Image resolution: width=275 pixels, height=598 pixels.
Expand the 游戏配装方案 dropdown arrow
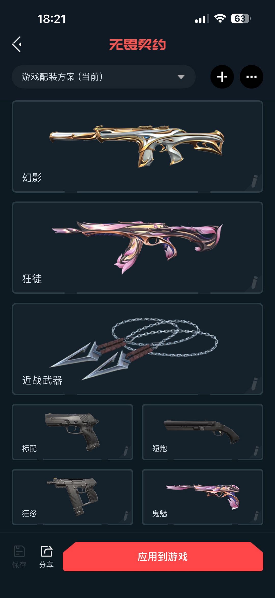tap(181, 77)
